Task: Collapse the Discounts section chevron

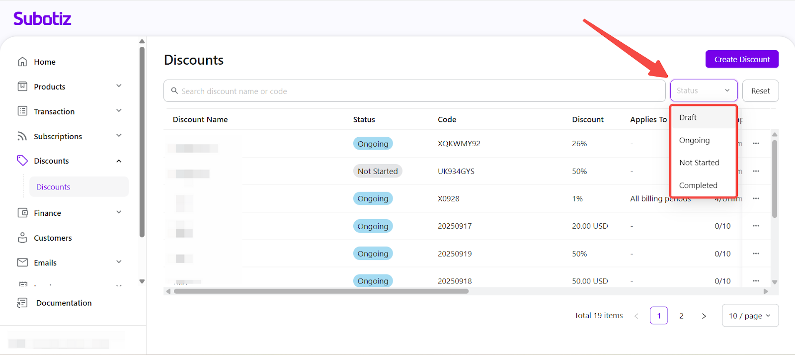Action: (x=119, y=161)
